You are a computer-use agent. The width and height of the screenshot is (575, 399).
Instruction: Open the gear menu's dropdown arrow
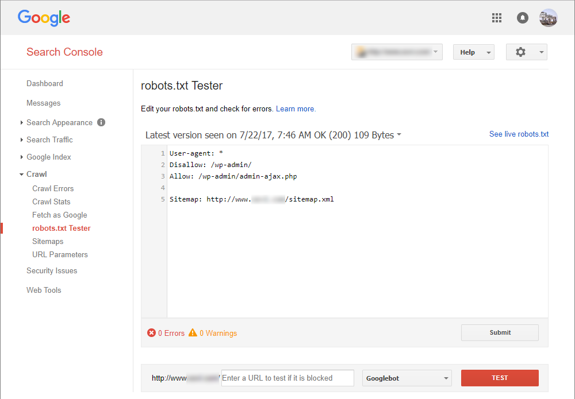coord(541,52)
